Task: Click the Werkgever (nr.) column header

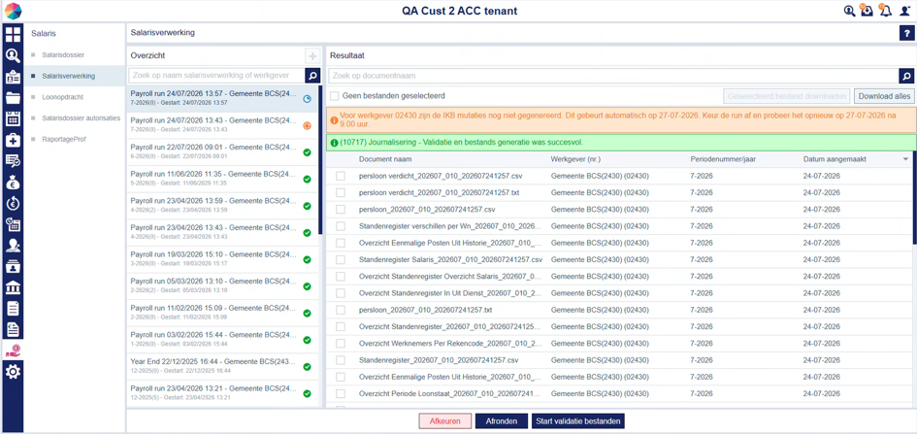Action: point(576,159)
